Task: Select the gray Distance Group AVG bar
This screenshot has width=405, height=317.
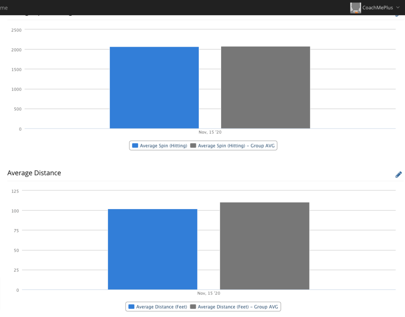Action: [264, 246]
